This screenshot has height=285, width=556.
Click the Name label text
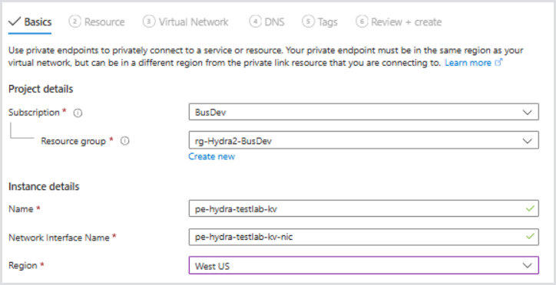point(21,209)
